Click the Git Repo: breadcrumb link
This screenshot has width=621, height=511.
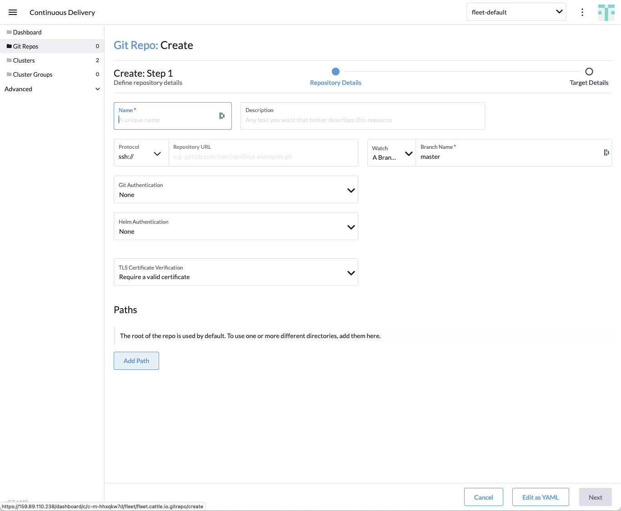135,45
